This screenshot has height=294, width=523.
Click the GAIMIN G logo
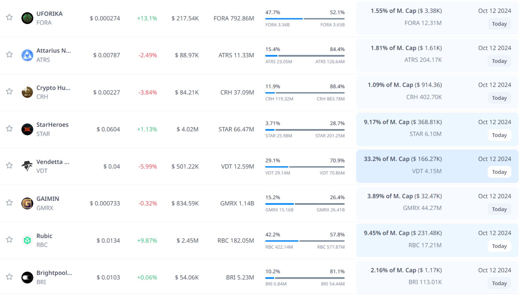(x=27, y=203)
